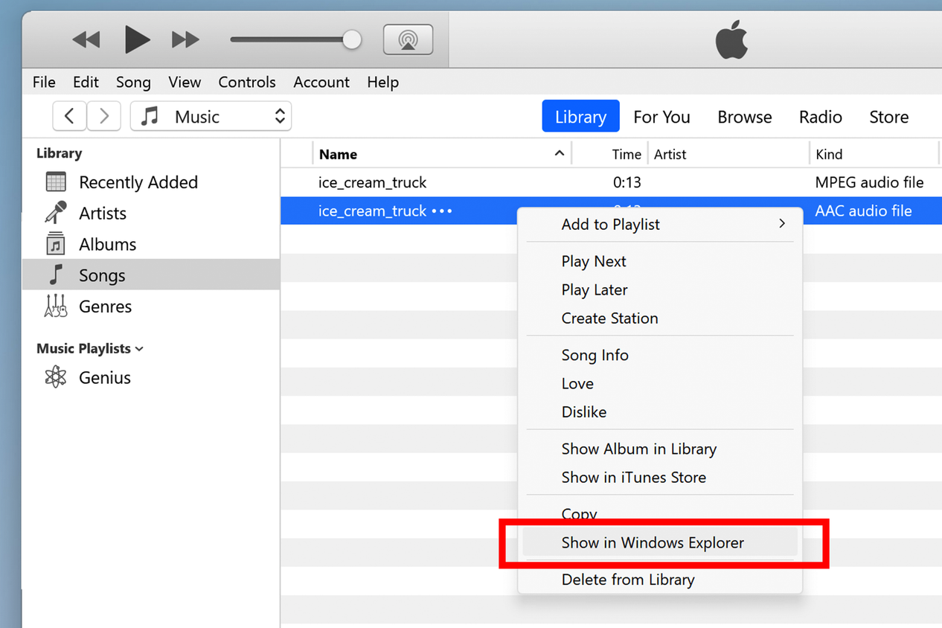Select the MPEG ice_cream_truck song name

[372, 182]
